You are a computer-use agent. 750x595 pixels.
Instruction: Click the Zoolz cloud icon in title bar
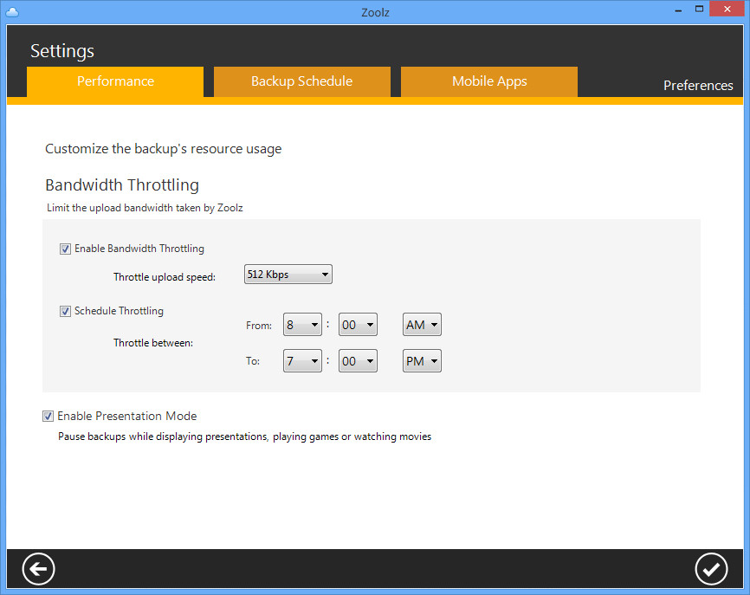[12, 11]
